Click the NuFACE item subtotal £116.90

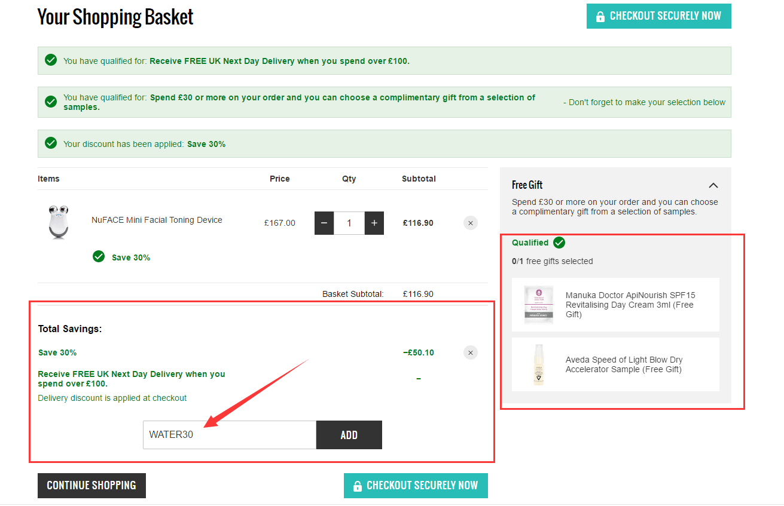coord(418,223)
